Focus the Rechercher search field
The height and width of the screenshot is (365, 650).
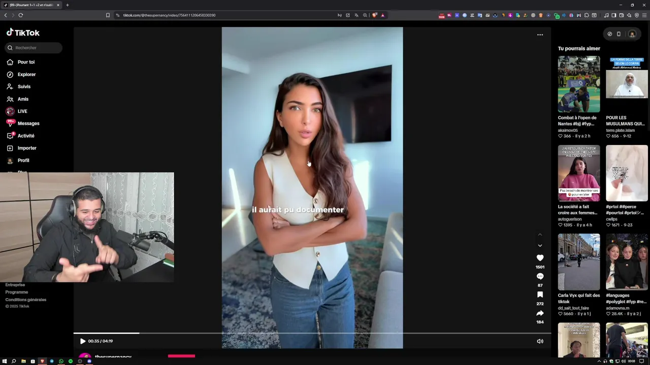(34, 48)
